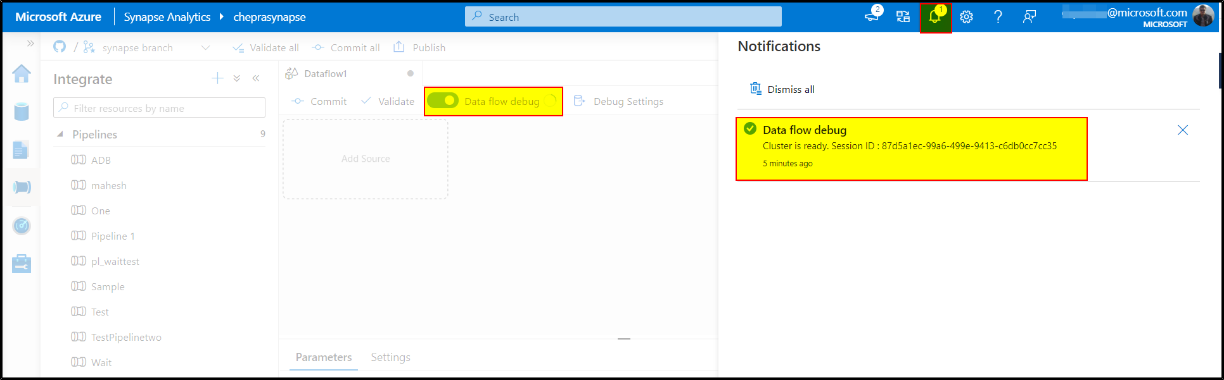Click the Add Source box
The image size is (1224, 380).
click(x=366, y=159)
